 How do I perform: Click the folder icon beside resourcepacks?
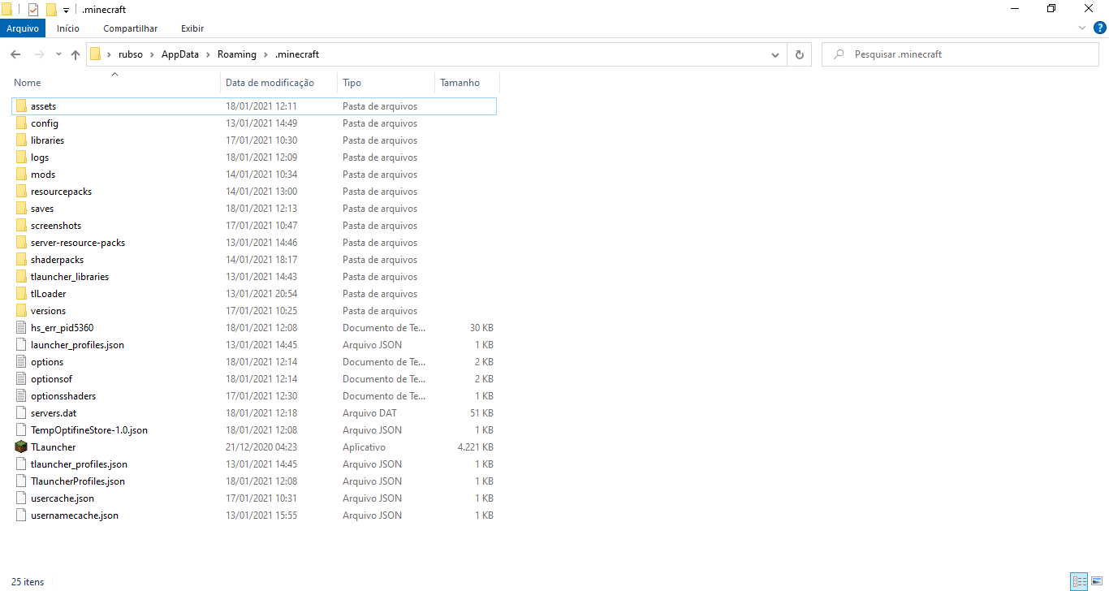coord(21,192)
